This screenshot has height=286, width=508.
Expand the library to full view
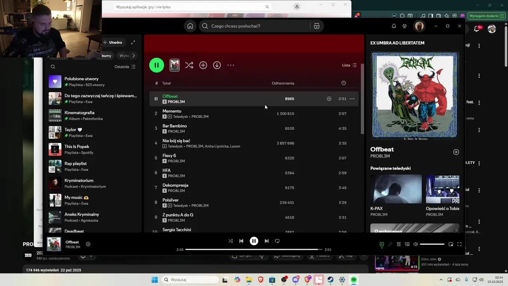click(133, 42)
